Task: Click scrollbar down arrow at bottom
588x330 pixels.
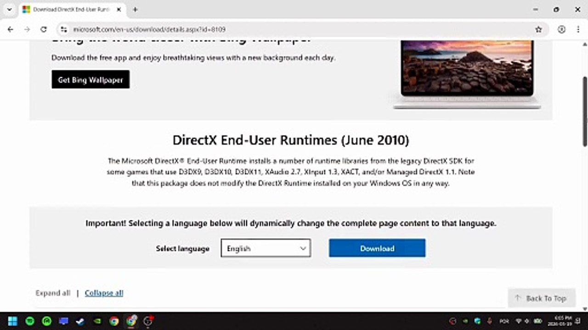Action: [585, 308]
